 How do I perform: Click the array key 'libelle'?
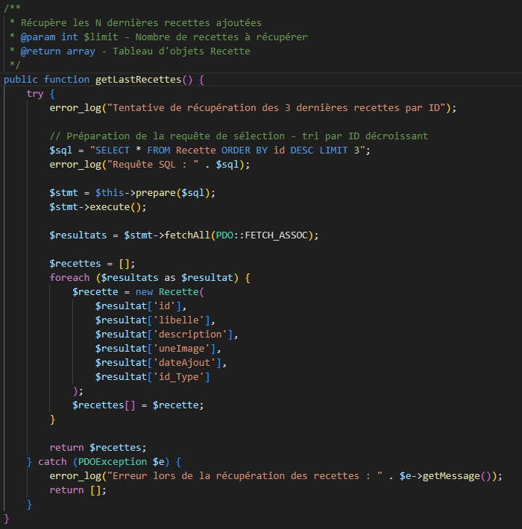click(x=179, y=320)
